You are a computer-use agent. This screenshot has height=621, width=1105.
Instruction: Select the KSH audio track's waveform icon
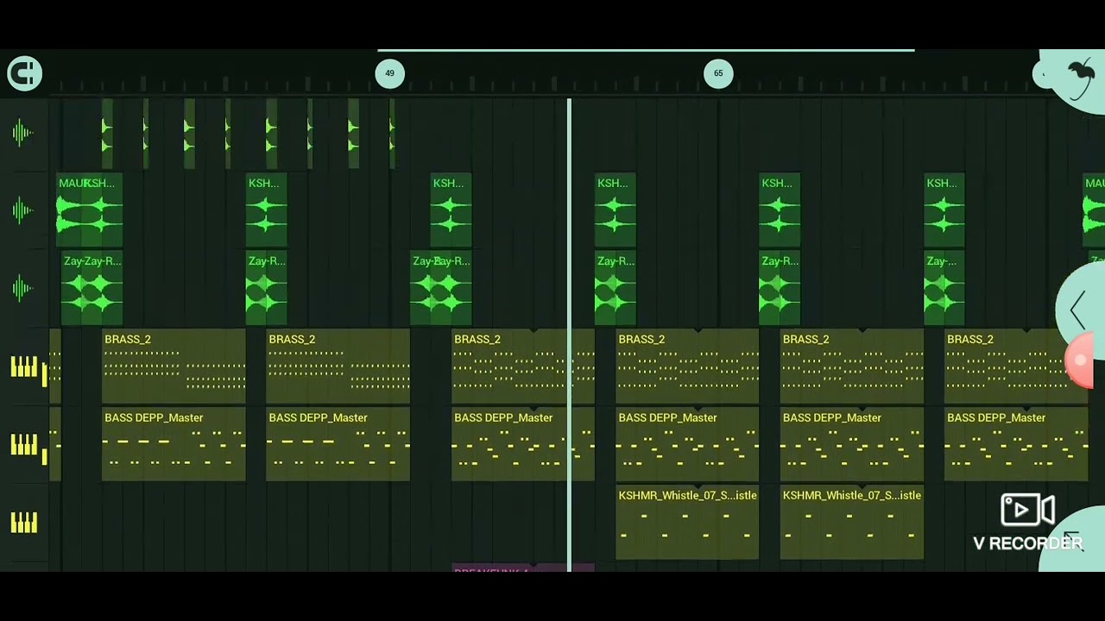click(x=23, y=210)
